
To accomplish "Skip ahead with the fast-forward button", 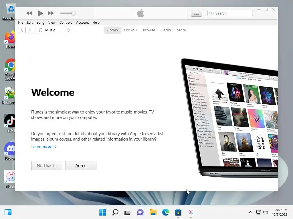I will pyautogui.click(x=51, y=13).
